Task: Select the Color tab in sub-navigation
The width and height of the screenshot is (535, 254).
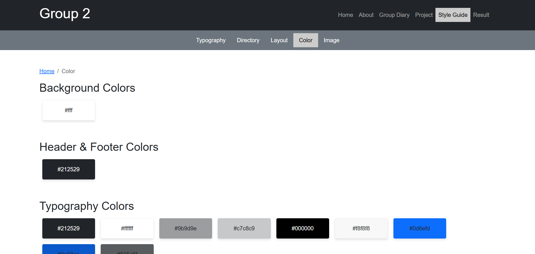Action: [x=305, y=40]
